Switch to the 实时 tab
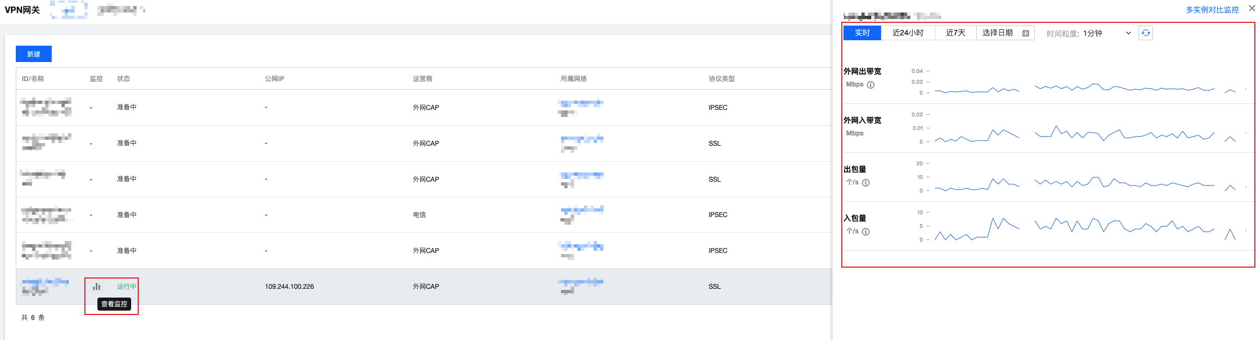Viewport: 1257px width, 340px height. tap(862, 33)
